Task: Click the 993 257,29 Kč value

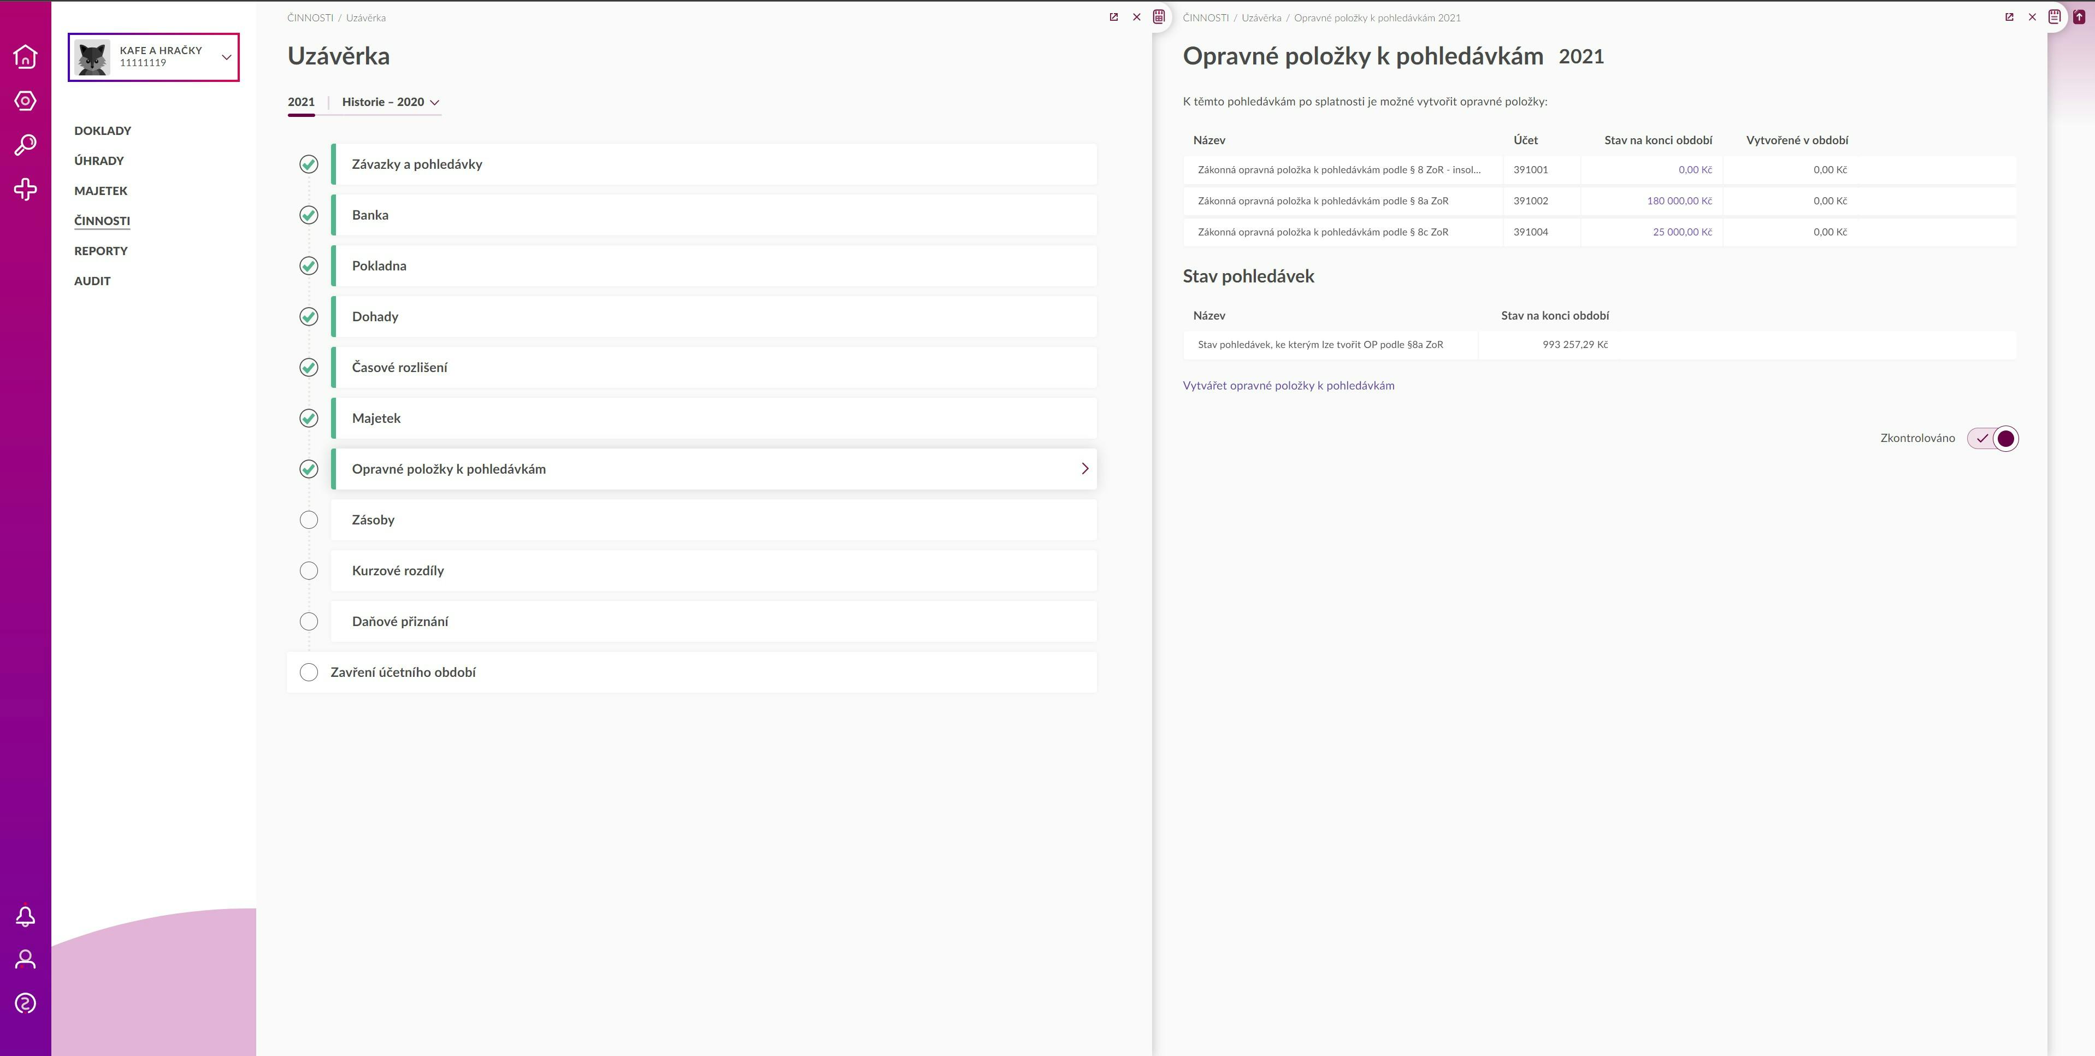Action: tap(1574, 345)
